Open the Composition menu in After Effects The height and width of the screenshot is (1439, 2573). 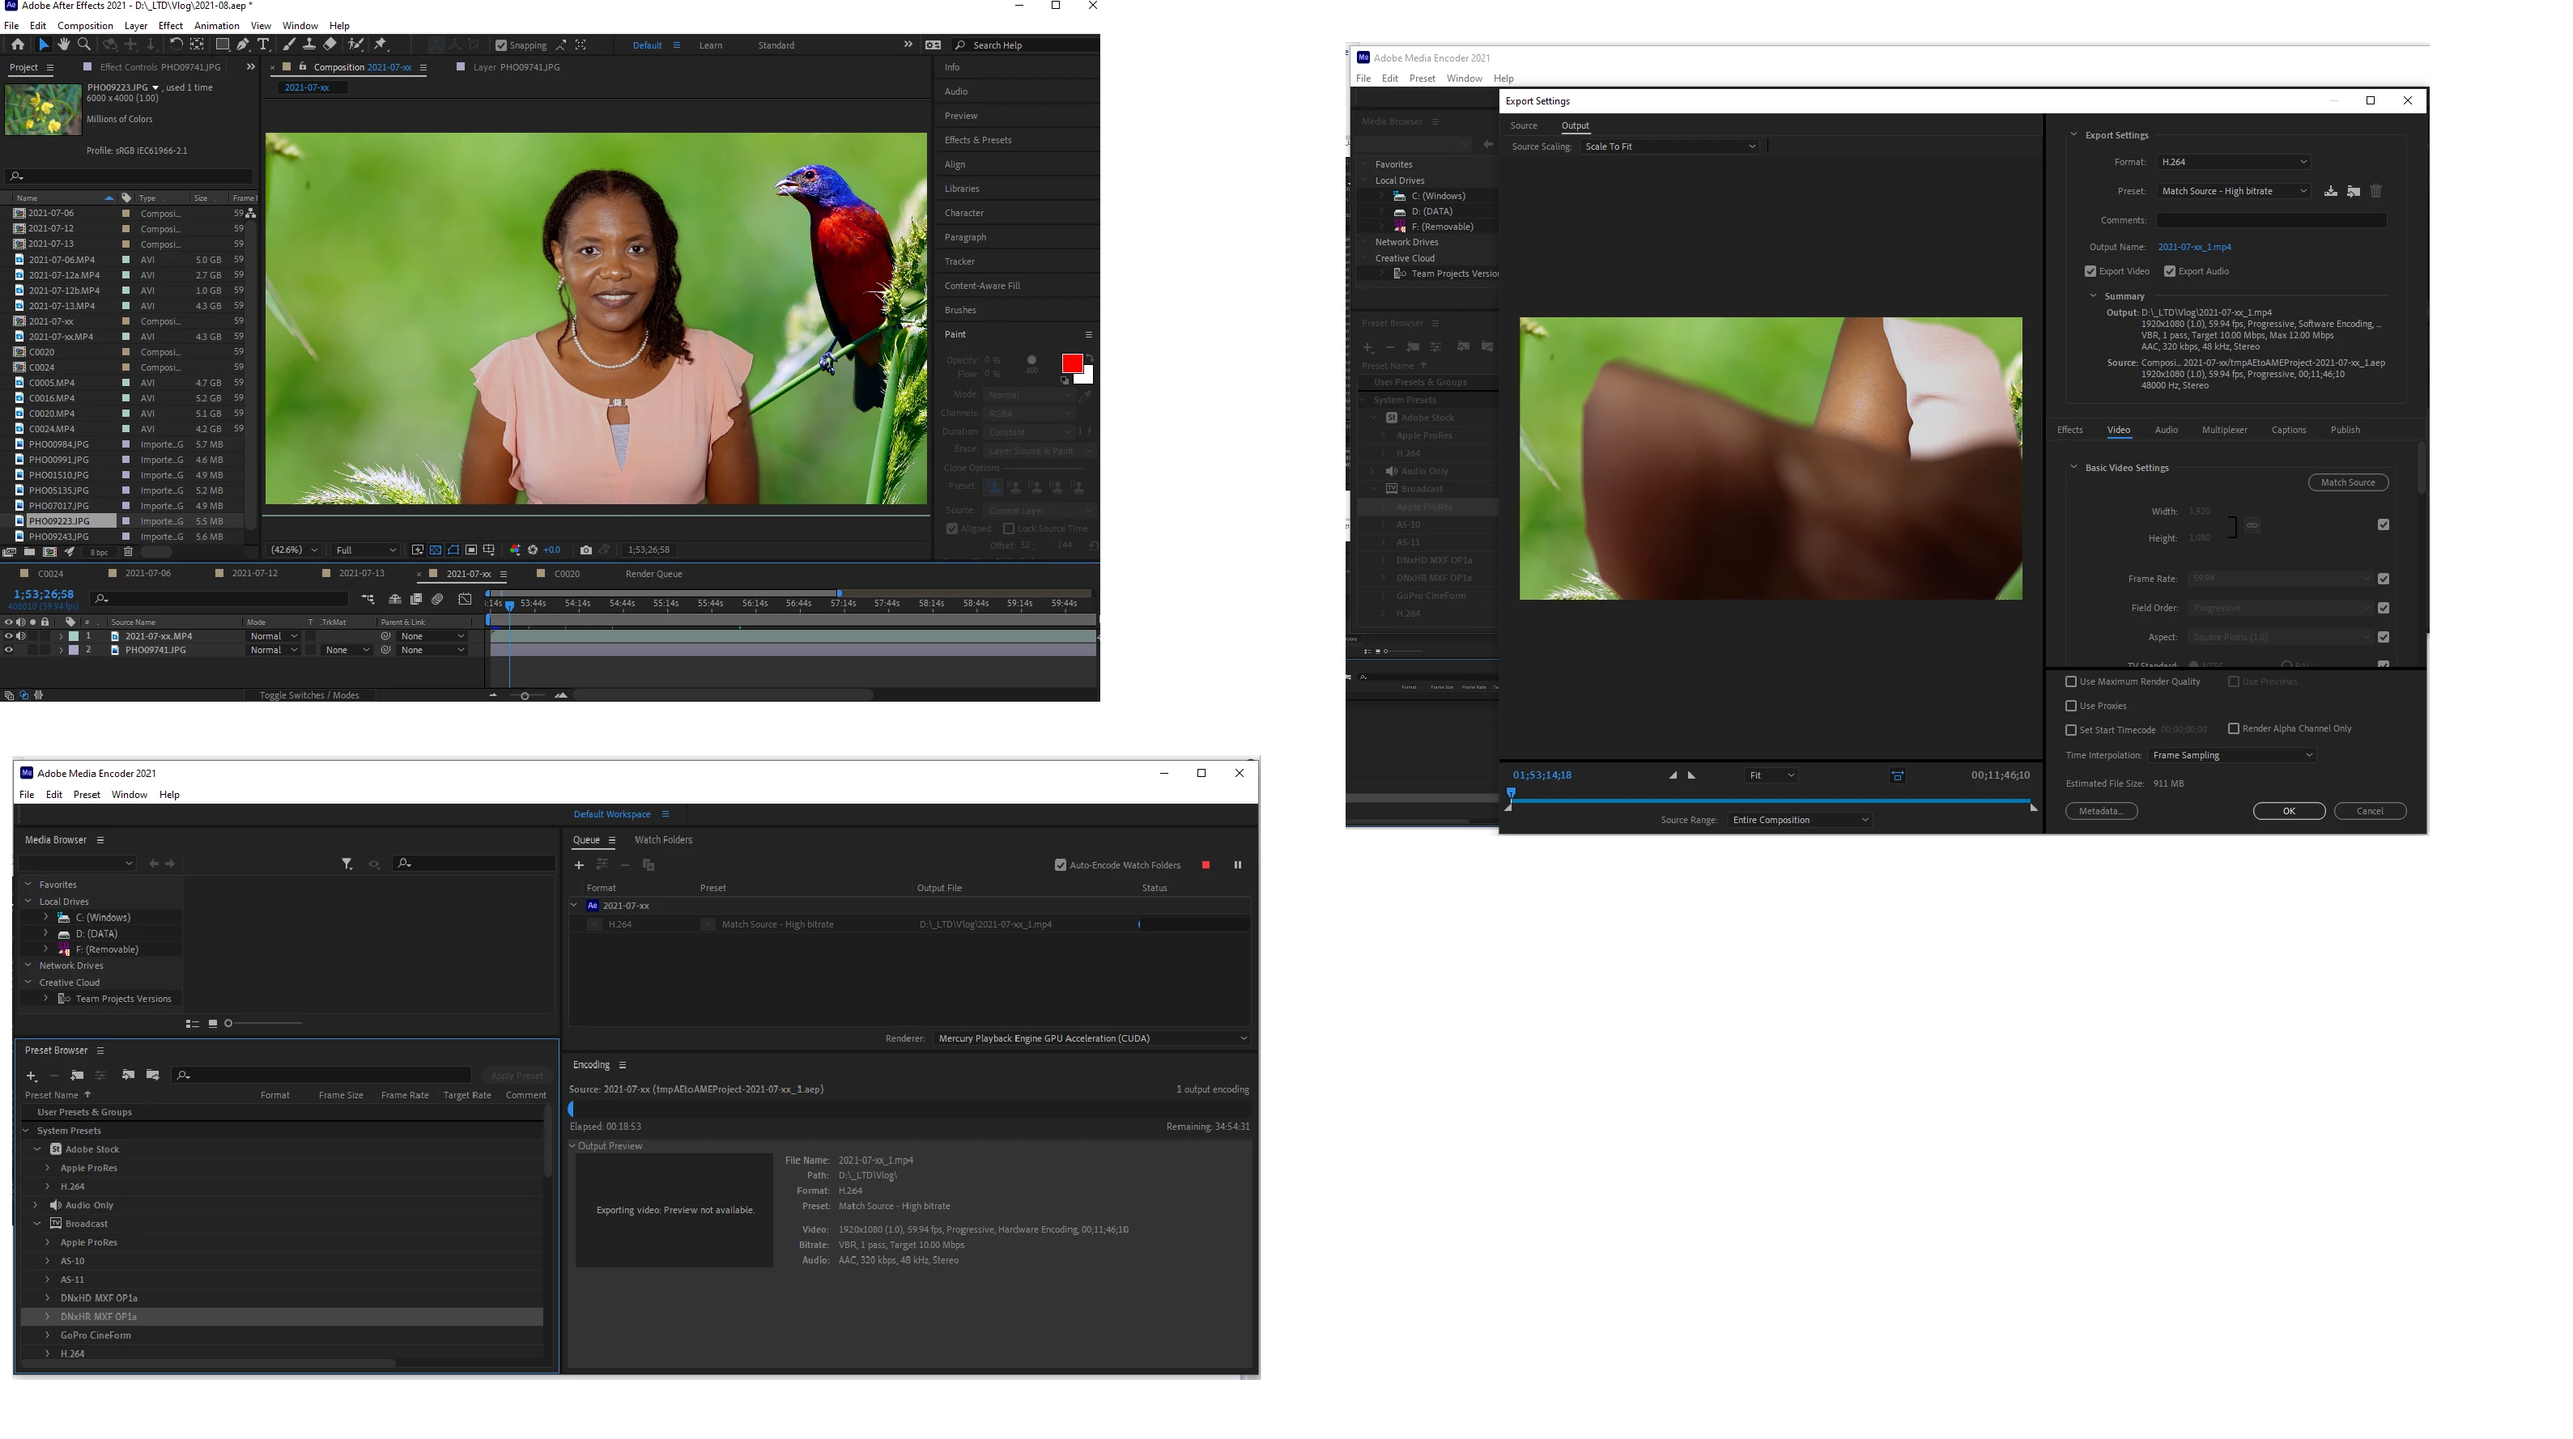[85, 25]
